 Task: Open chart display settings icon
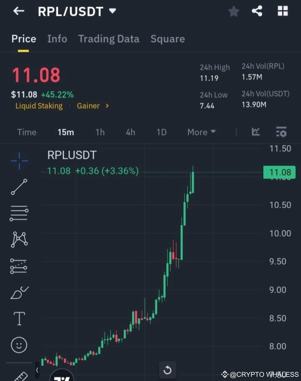(x=281, y=132)
